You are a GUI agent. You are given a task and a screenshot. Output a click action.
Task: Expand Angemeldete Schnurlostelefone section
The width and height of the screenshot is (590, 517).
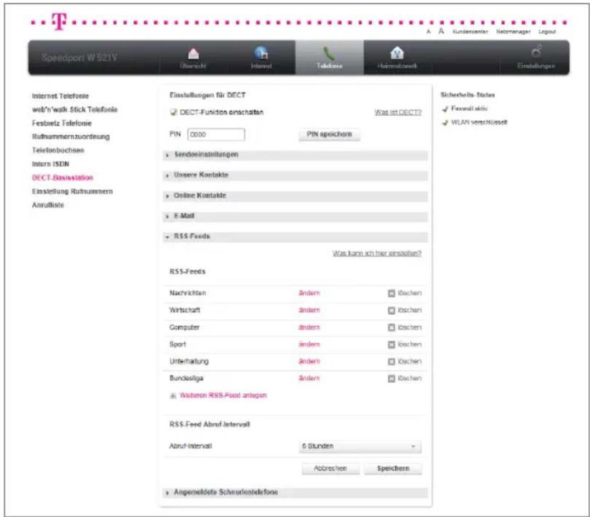coord(296,492)
